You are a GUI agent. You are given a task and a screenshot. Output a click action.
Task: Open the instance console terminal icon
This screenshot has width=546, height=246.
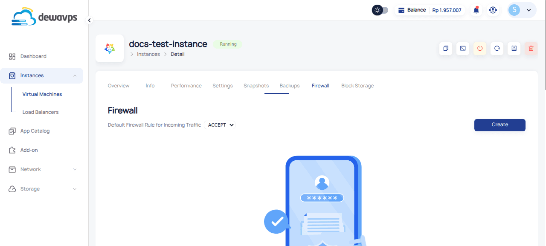coord(463,49)
